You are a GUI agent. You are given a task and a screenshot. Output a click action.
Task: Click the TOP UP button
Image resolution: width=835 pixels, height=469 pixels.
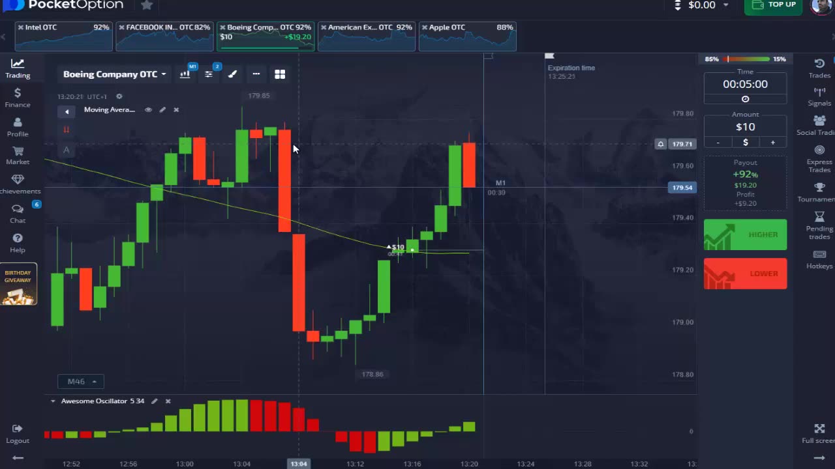[774, 6]
